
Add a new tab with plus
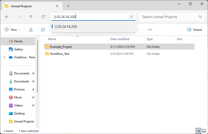[68, 6]
